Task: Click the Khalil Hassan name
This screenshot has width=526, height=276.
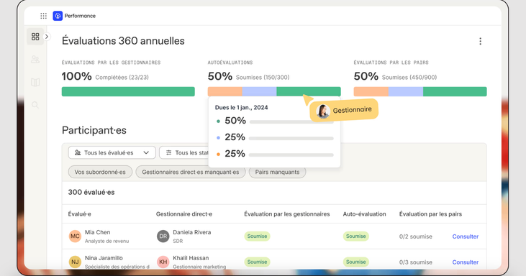Action: (x=191, y=258)
